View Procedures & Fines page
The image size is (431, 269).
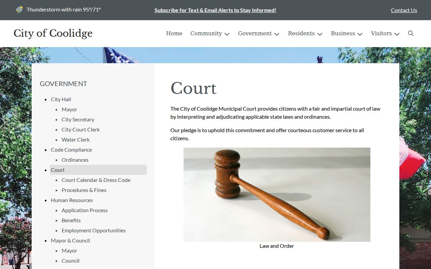click(84, 190)
